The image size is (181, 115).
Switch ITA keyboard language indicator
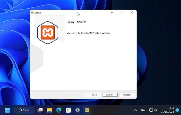click(x=143, y=110)
